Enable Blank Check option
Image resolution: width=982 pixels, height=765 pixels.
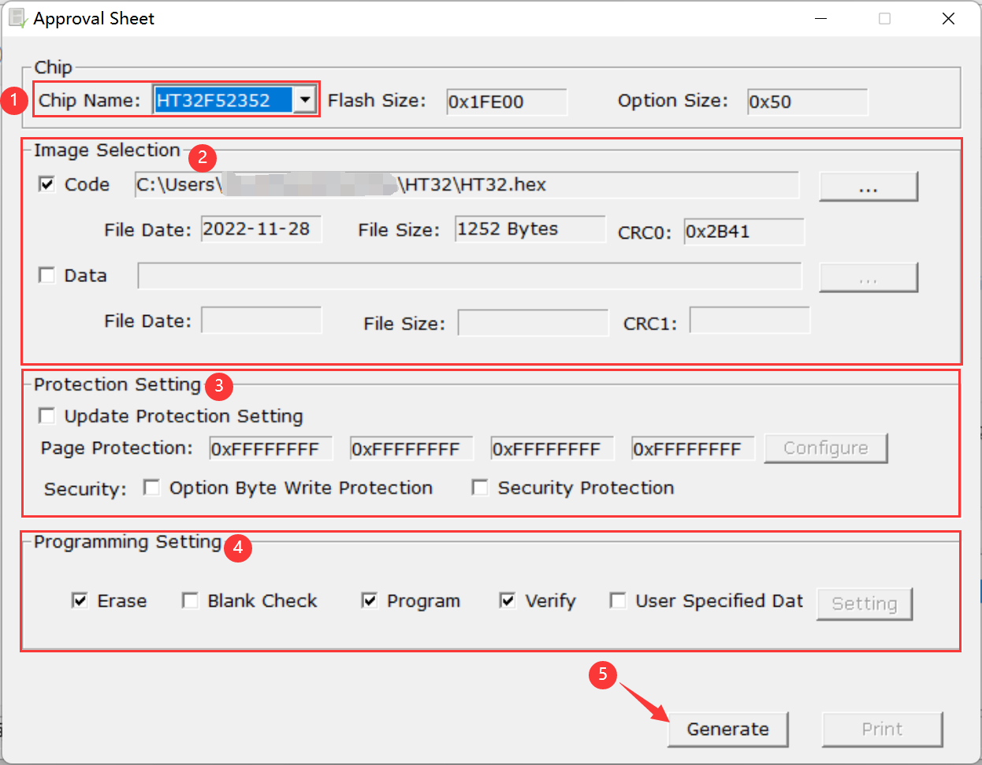click(190, 600)
